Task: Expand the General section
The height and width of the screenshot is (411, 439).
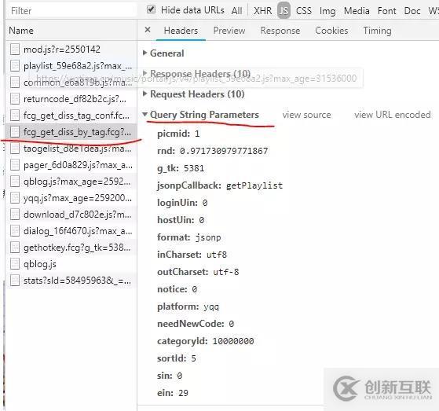Action: 163,53
